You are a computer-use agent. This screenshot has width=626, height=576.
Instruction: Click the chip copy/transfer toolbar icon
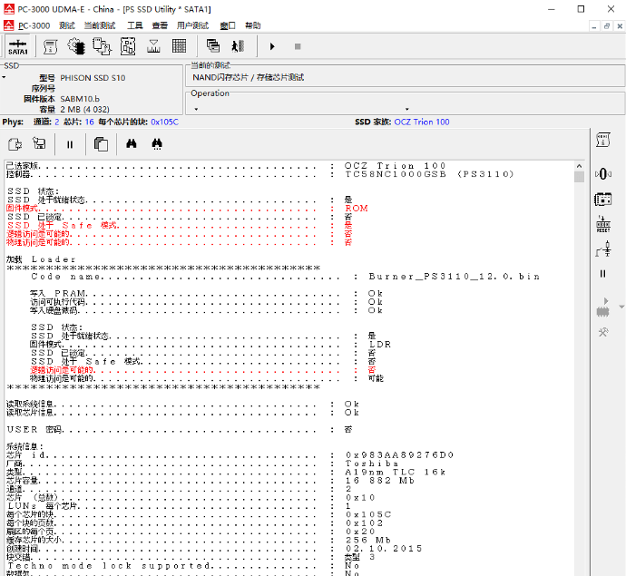coord(102,46)
